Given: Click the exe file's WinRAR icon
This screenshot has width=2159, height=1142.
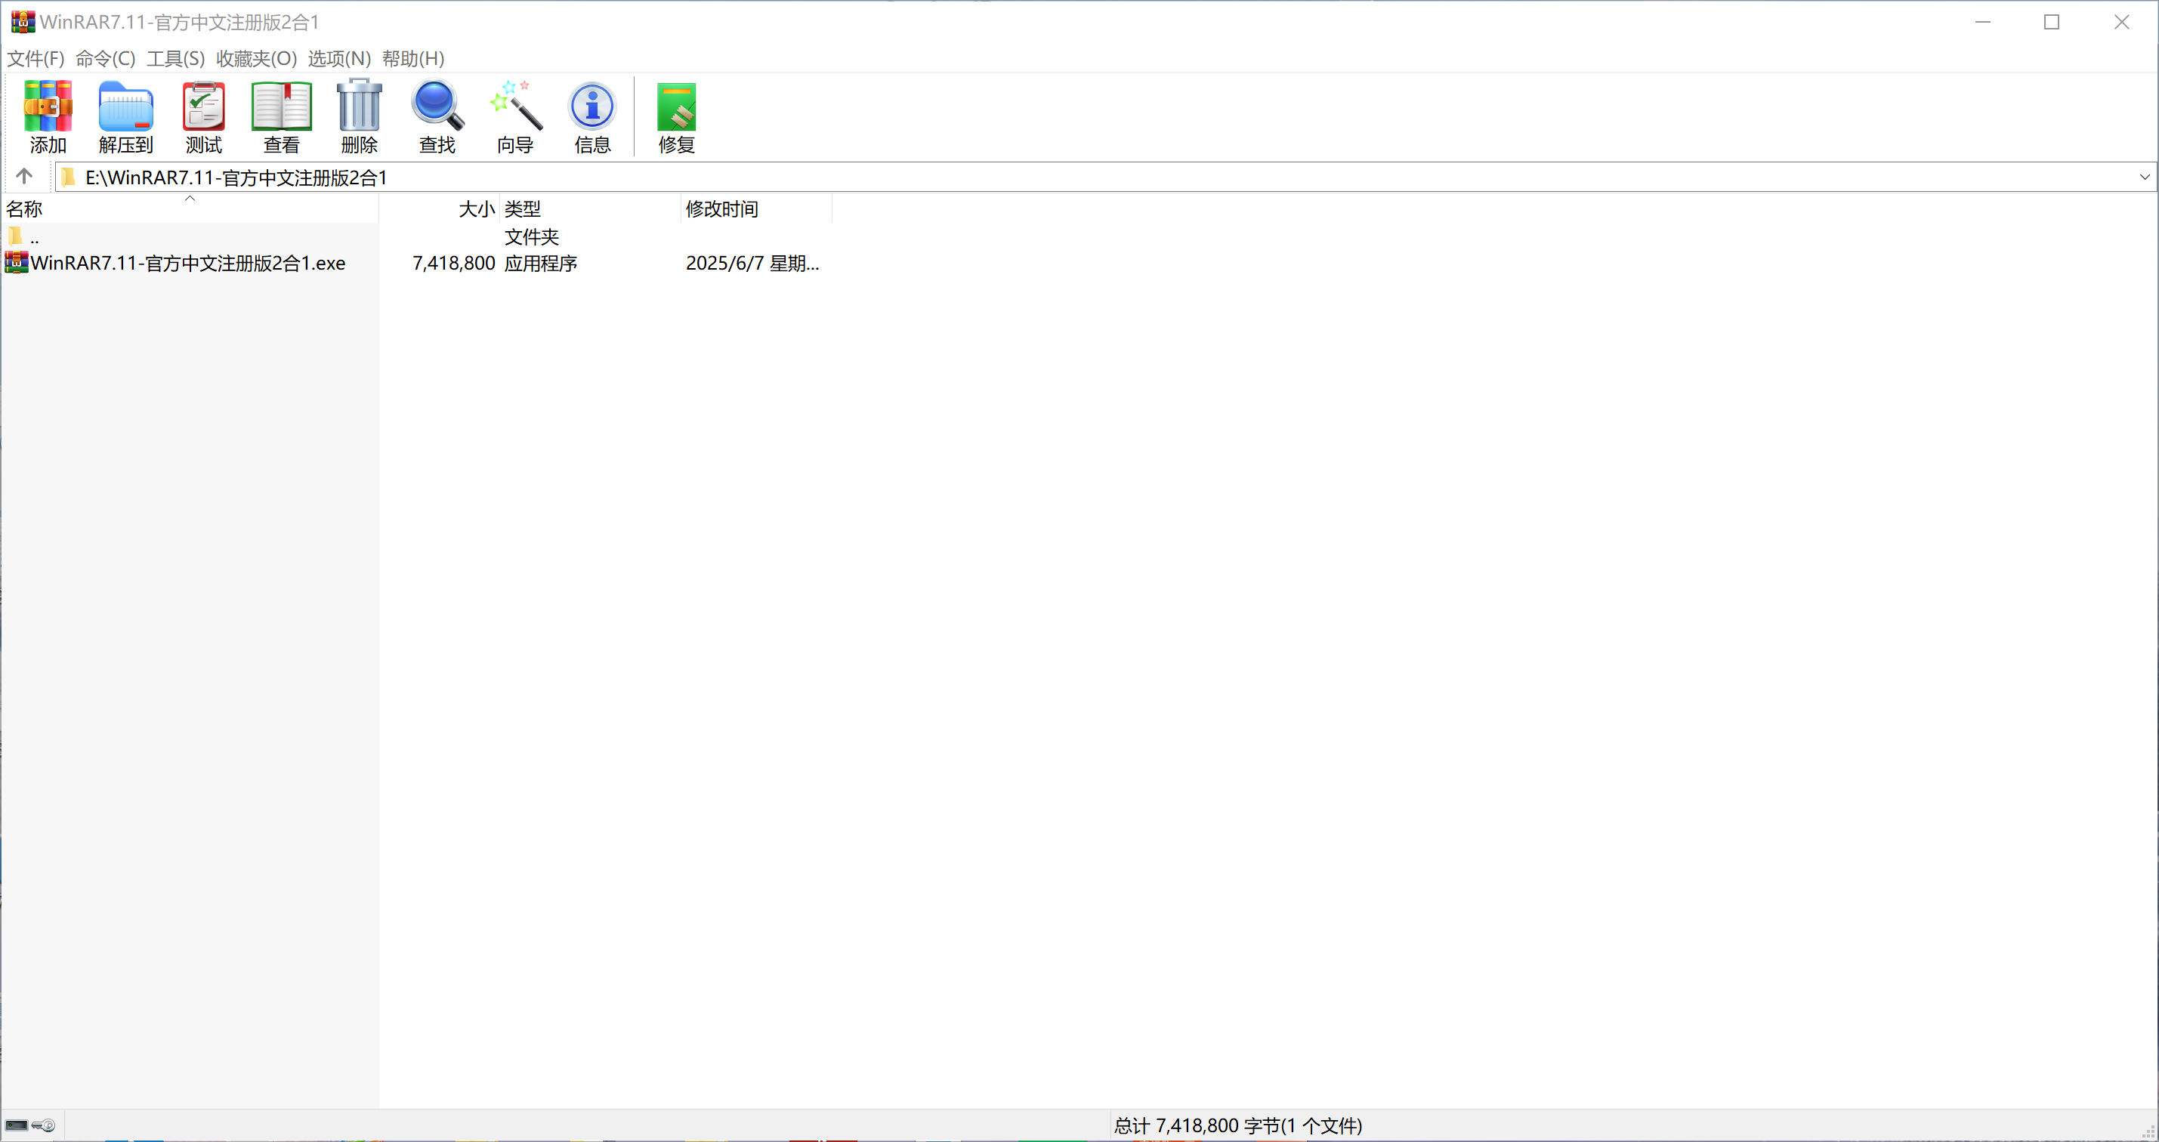Looking at the screenshot, I should pyautogui.click(x=16, y=262).
